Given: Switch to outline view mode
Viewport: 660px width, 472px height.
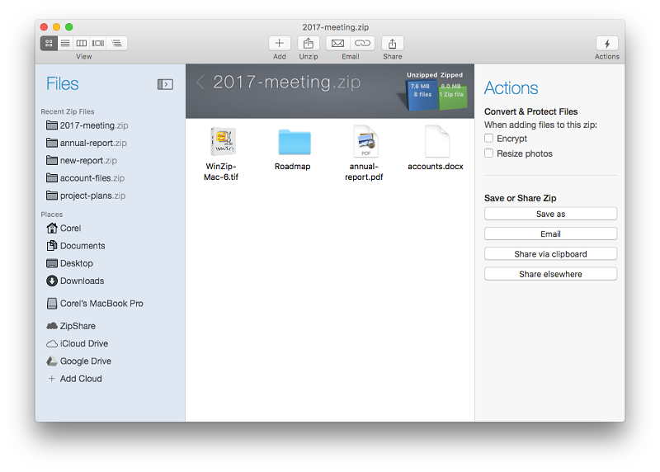Looking at the screenshot, I should coord(117,43).
